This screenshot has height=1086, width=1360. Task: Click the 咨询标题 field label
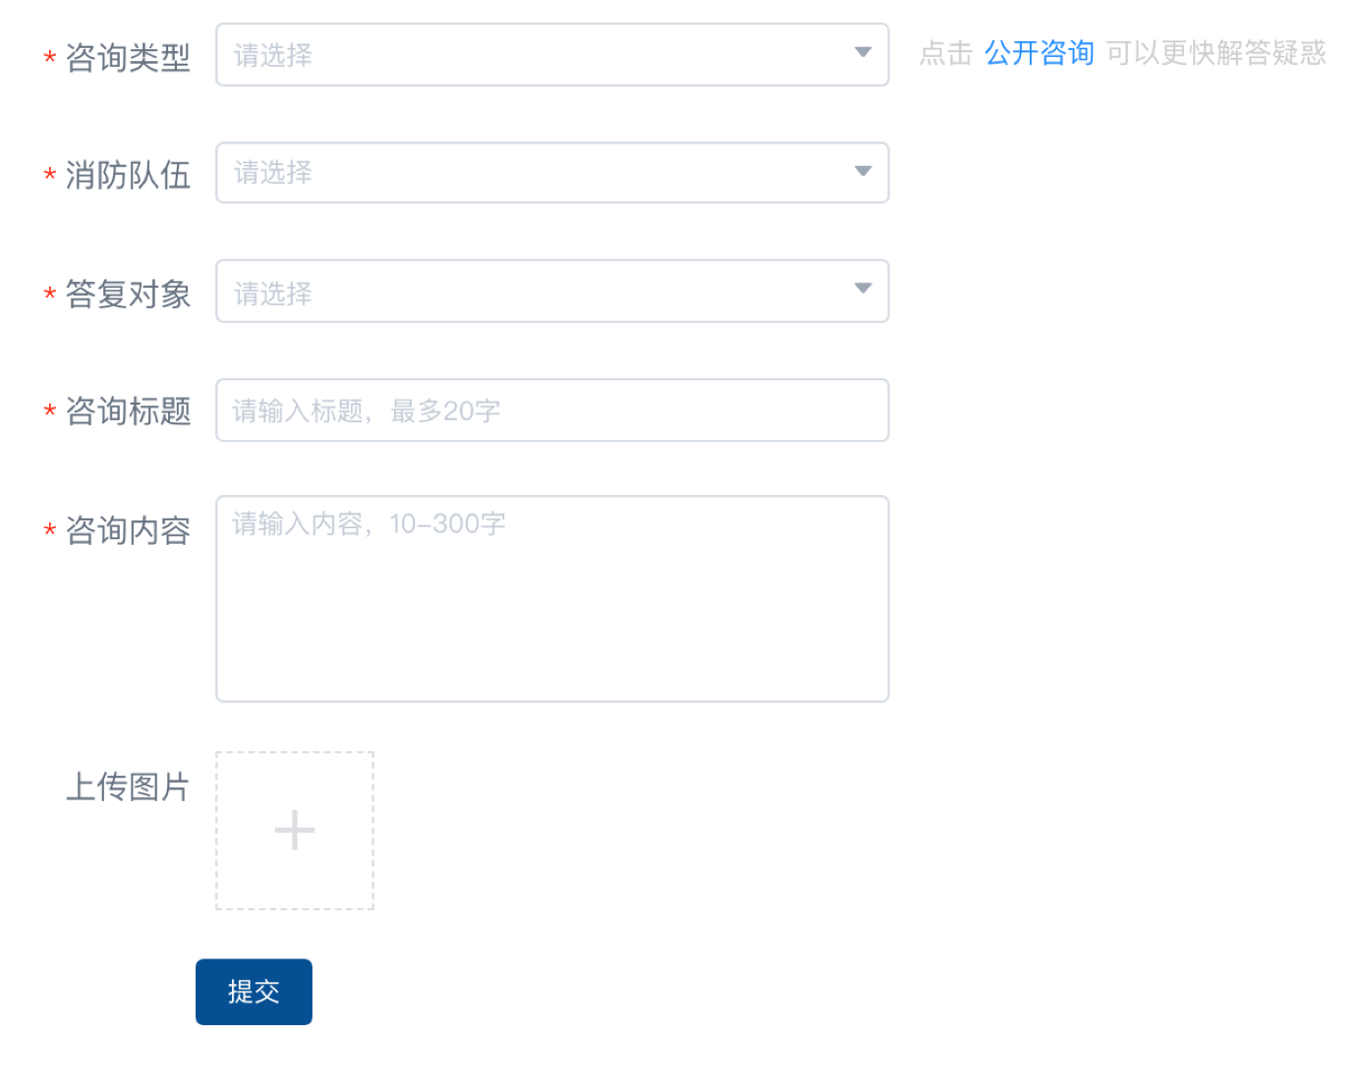pyautogui.click(x=128, y=411)
